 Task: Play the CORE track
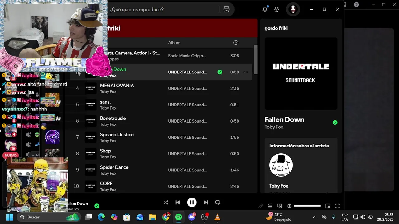point(106,184)
